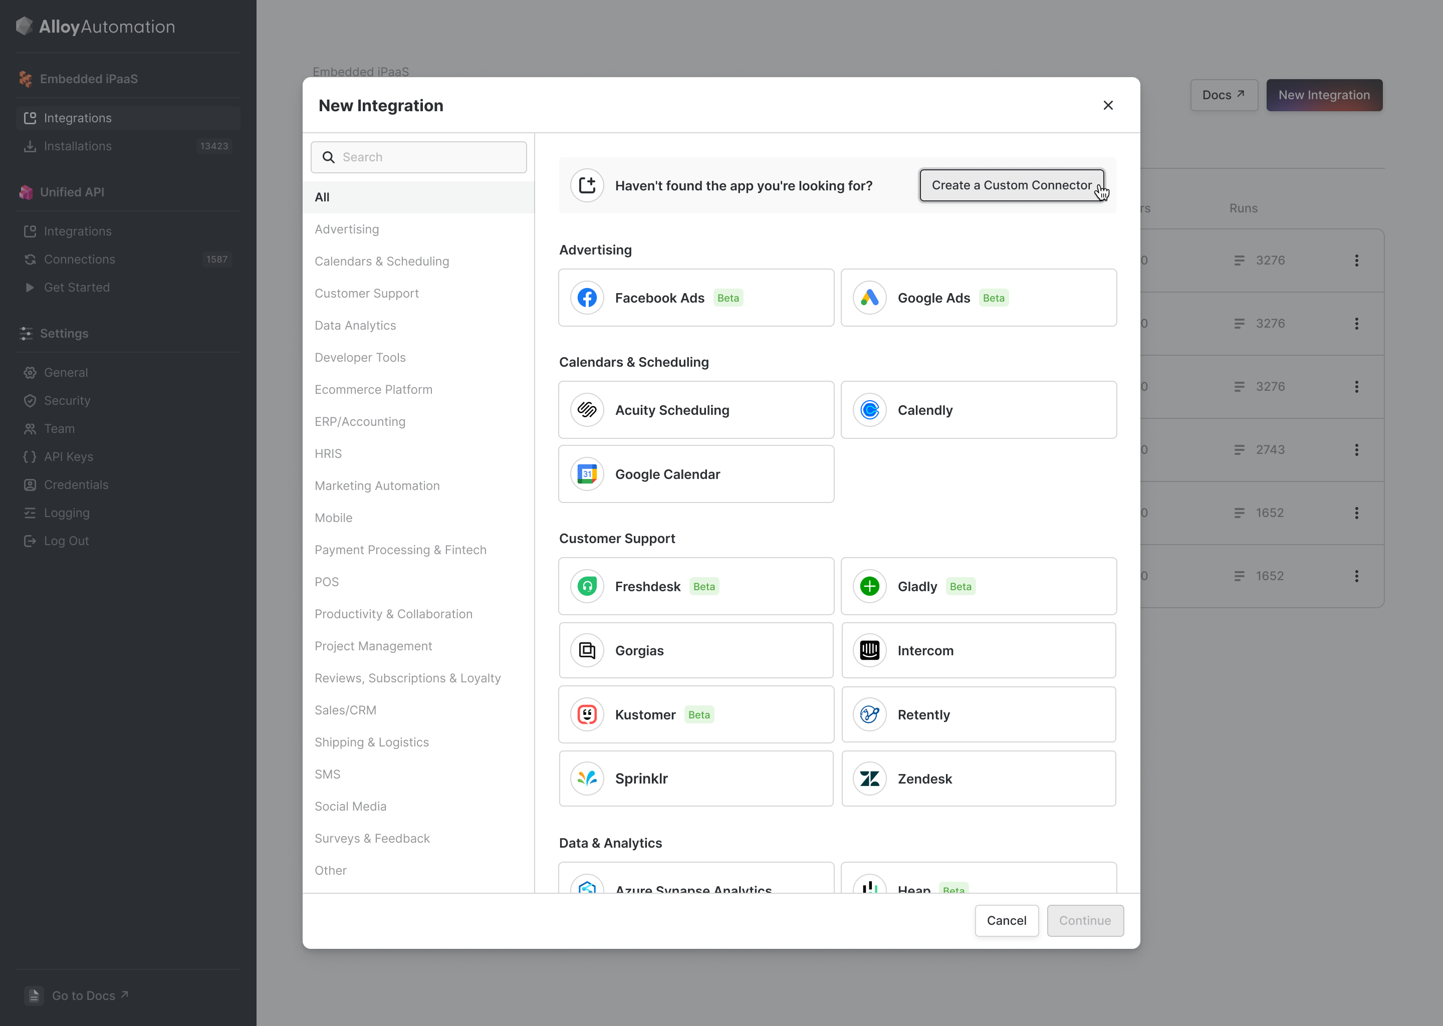Viewport: 1443px width, 1026px height.
Task: Filter by HRIS category
Action: 418,453
